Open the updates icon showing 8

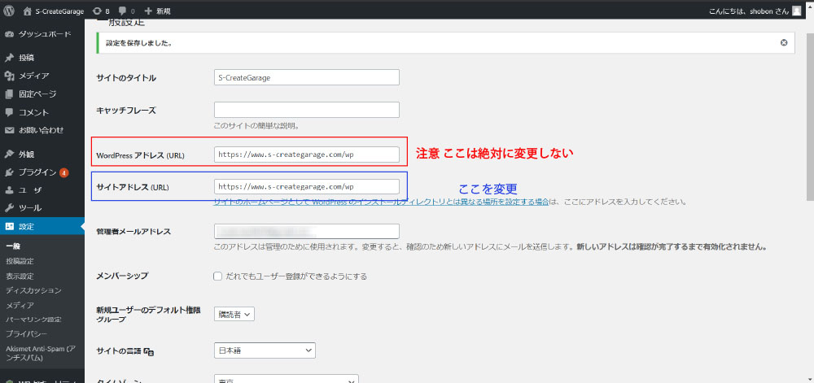pos(97,11)
